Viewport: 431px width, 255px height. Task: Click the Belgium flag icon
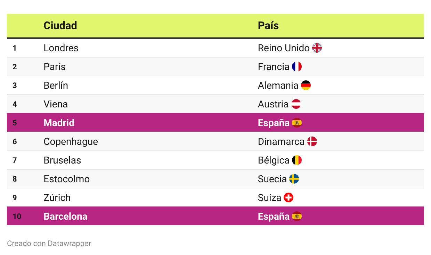297,160
